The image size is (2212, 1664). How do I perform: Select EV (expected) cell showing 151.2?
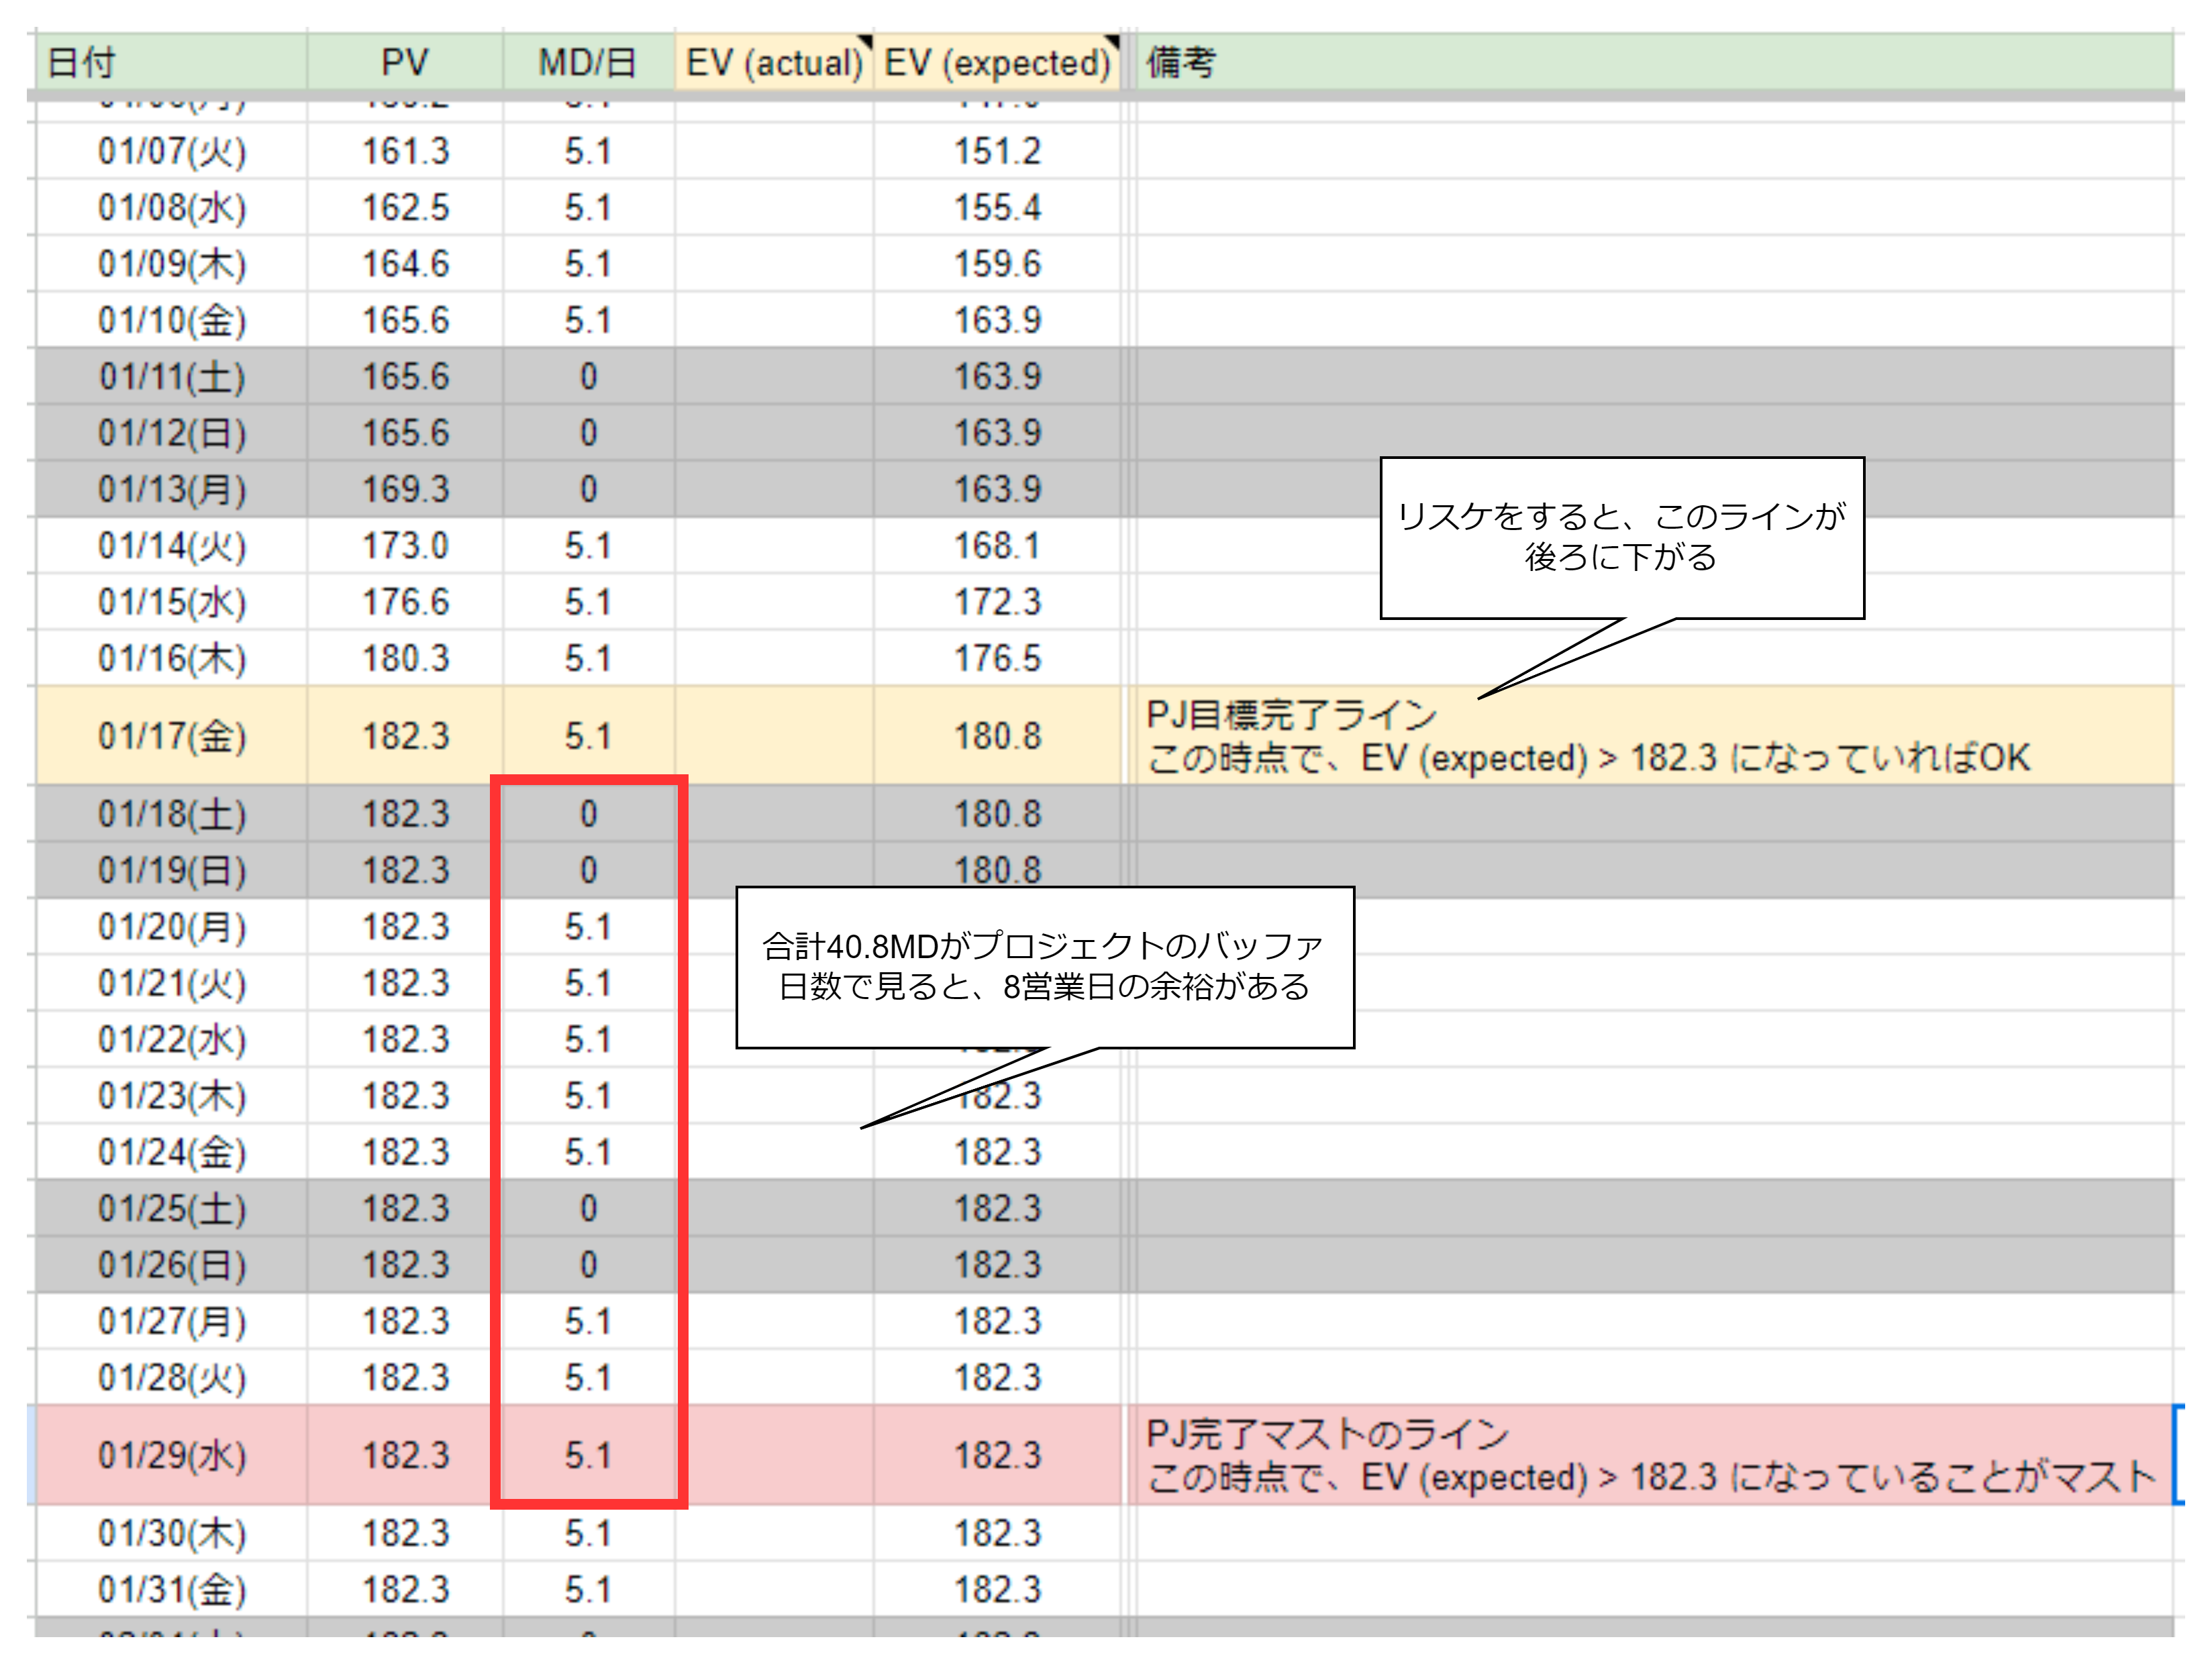click(x=997, y=152)
